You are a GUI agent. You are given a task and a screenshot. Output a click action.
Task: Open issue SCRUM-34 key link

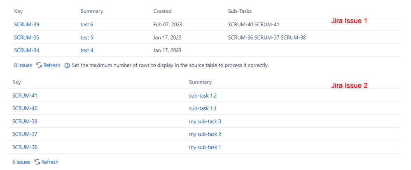[x=26, y=50]
